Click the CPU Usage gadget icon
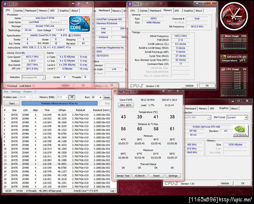 pyautogui.click(x=224, y=69)
